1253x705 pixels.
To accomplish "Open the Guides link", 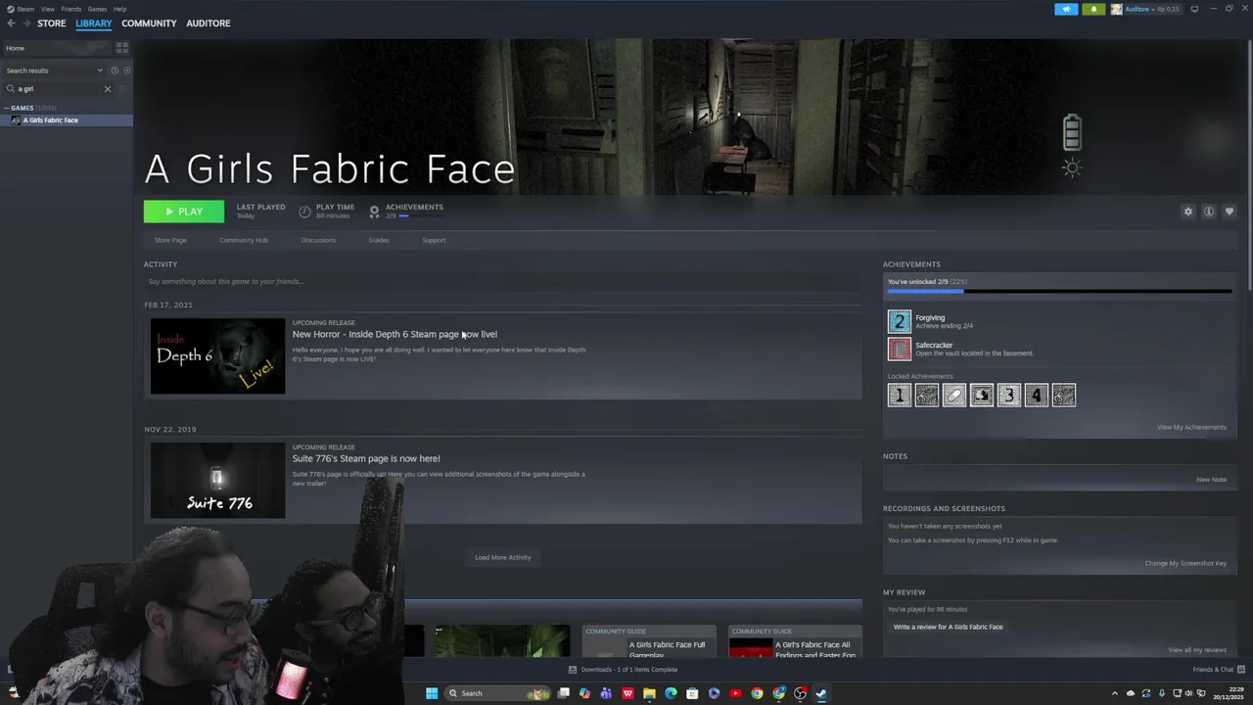I will (379, 240).
